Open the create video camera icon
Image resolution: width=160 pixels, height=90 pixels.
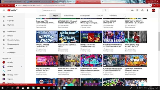(x=132, y=10)
